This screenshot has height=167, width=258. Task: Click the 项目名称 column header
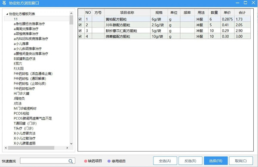(x=127, y=12)
